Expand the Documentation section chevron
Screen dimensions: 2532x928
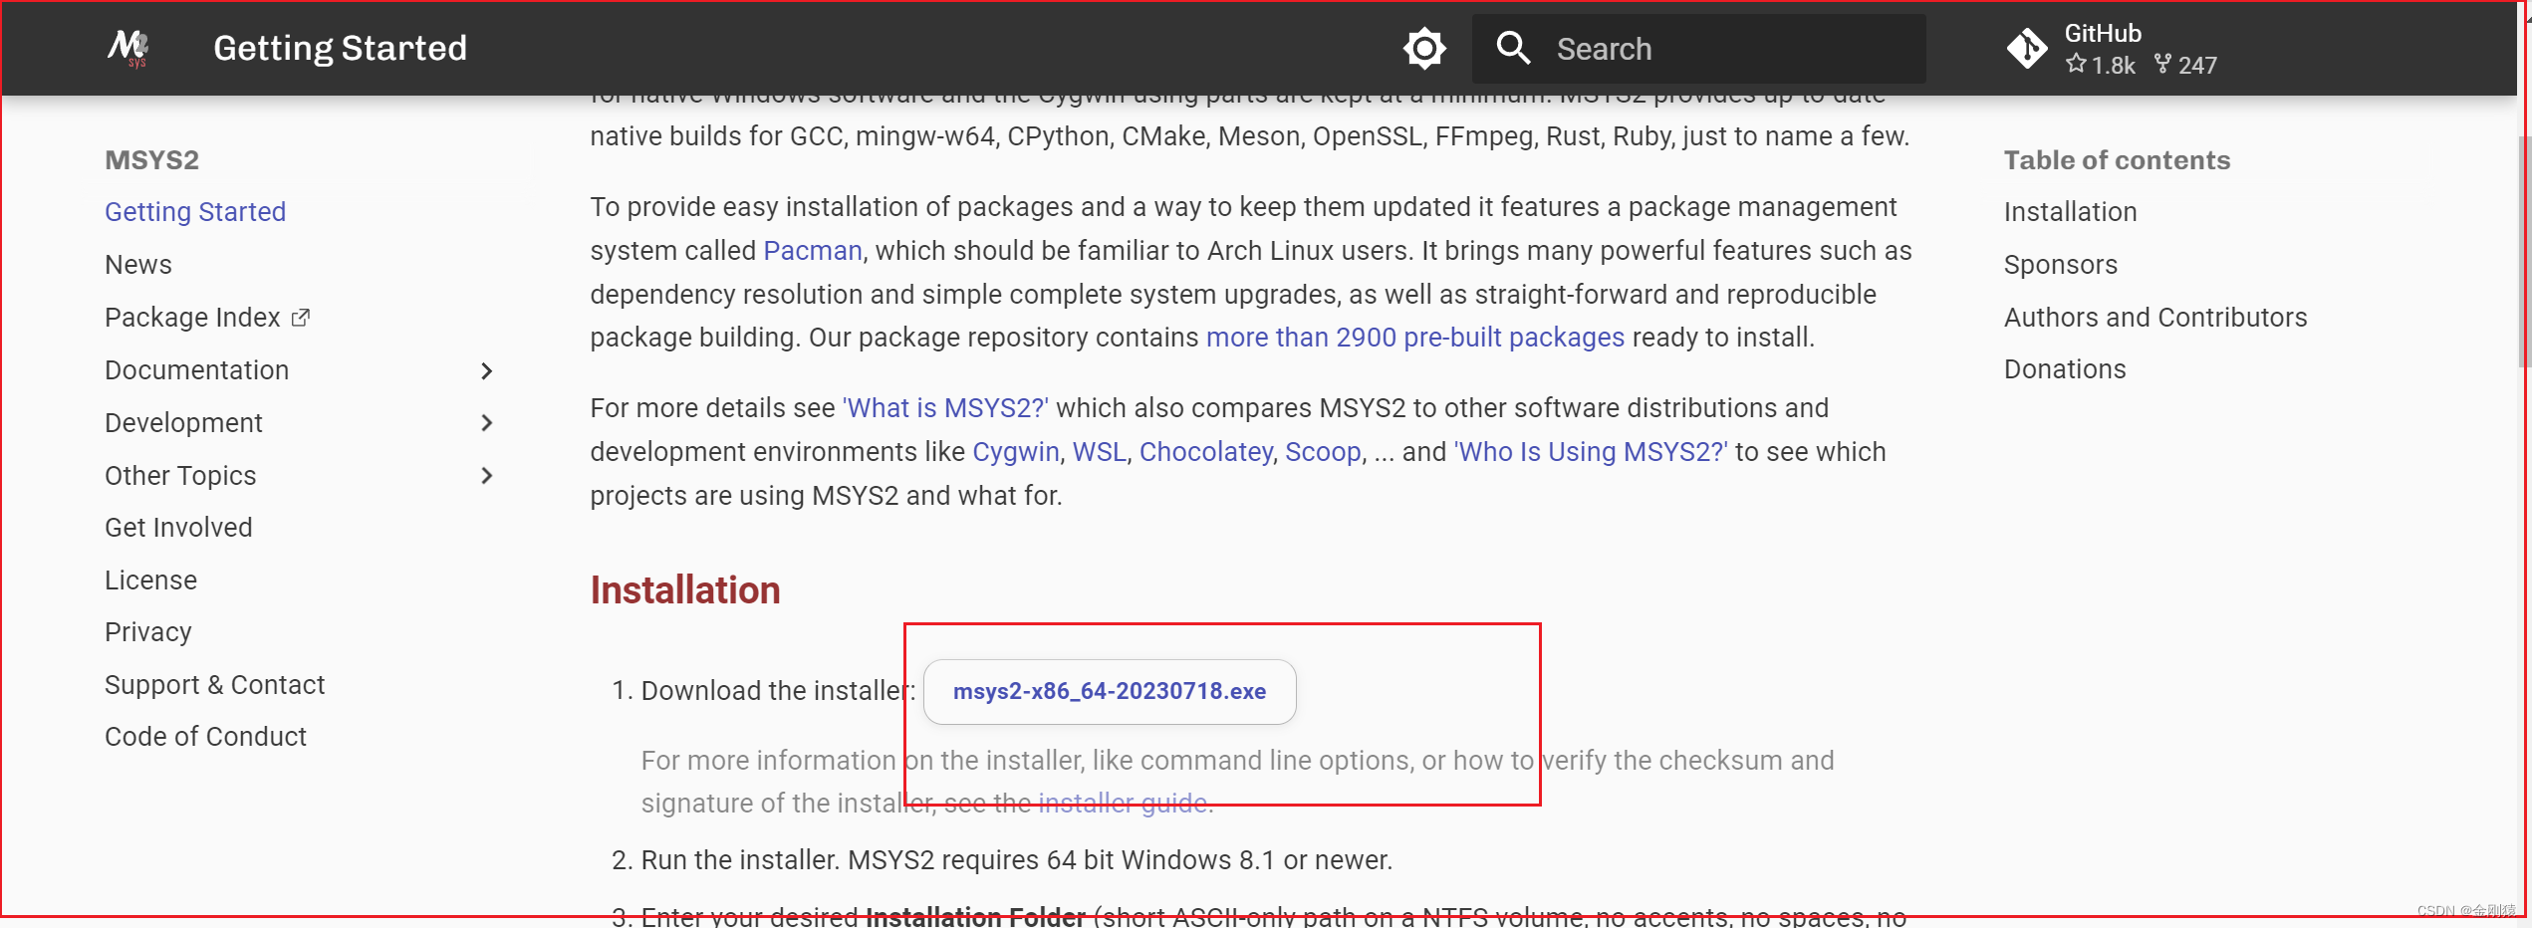[x=486, y=370]
